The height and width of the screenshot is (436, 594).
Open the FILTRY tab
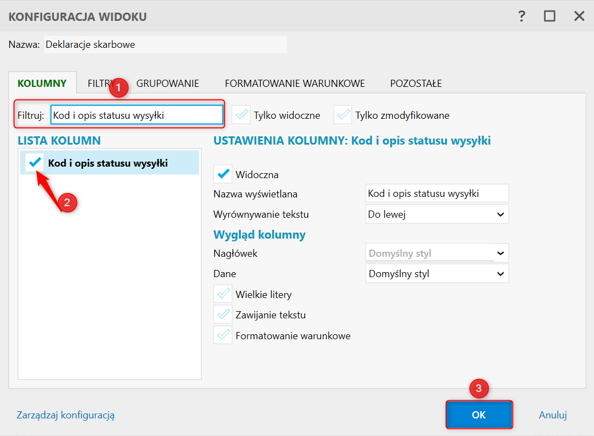coord(101,83)
